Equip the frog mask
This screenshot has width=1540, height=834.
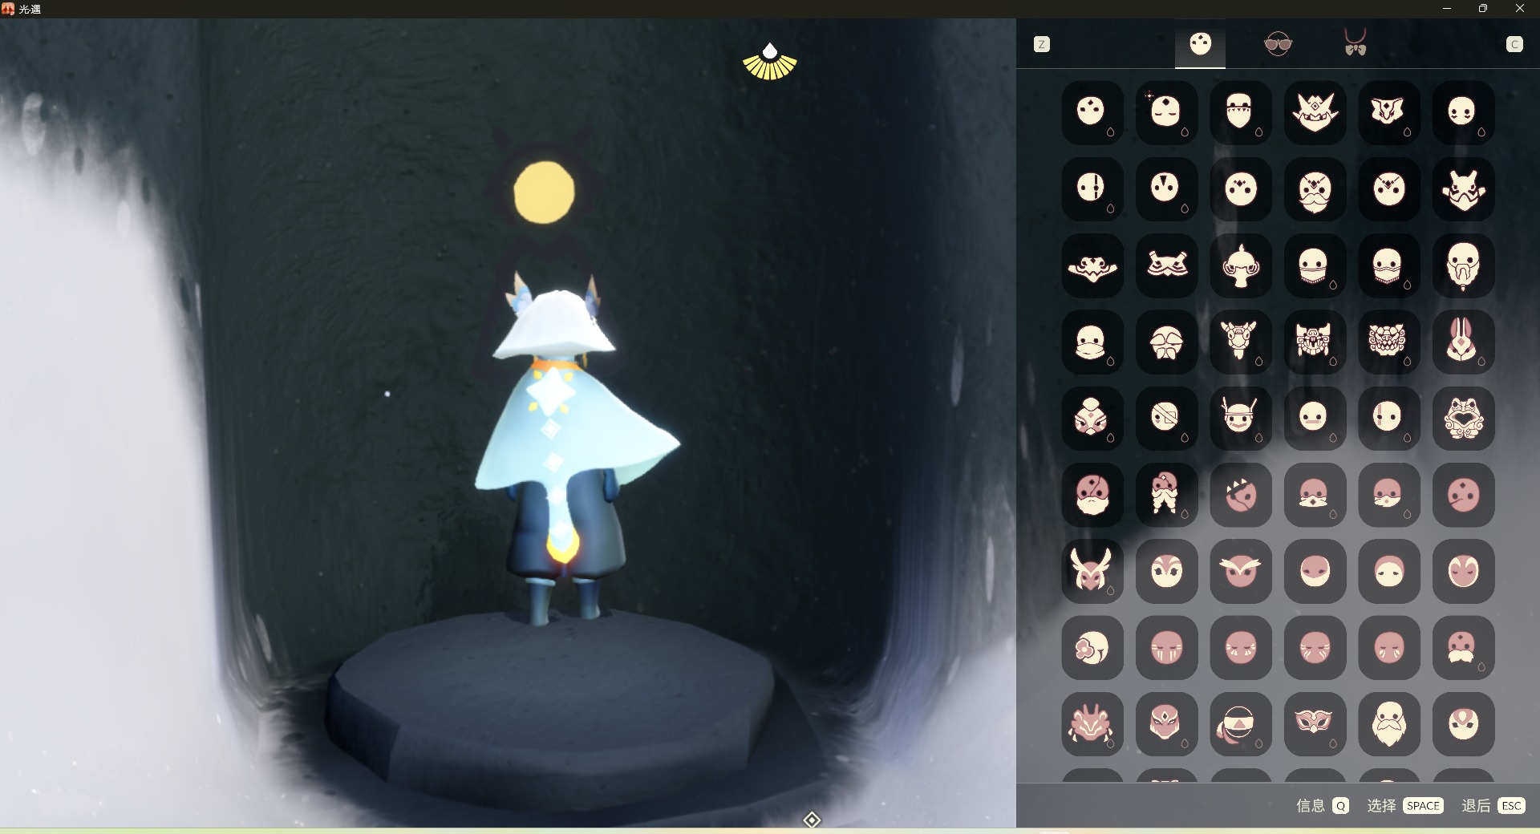(x=1463, y=419)
